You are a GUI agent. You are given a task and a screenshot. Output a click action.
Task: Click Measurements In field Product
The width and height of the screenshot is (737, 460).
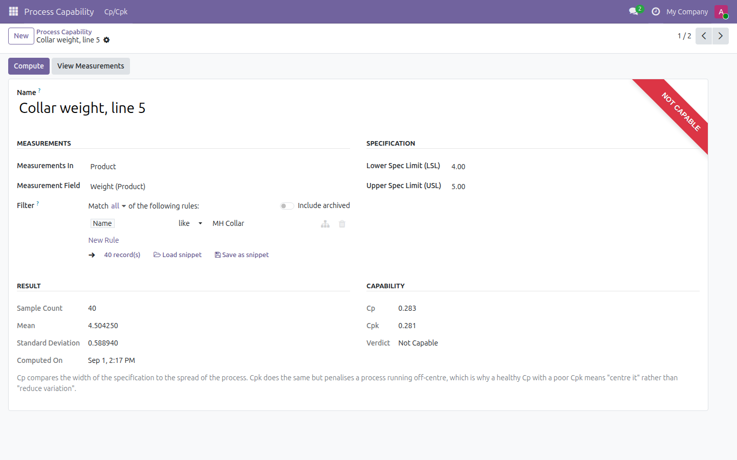click(103, 167)
